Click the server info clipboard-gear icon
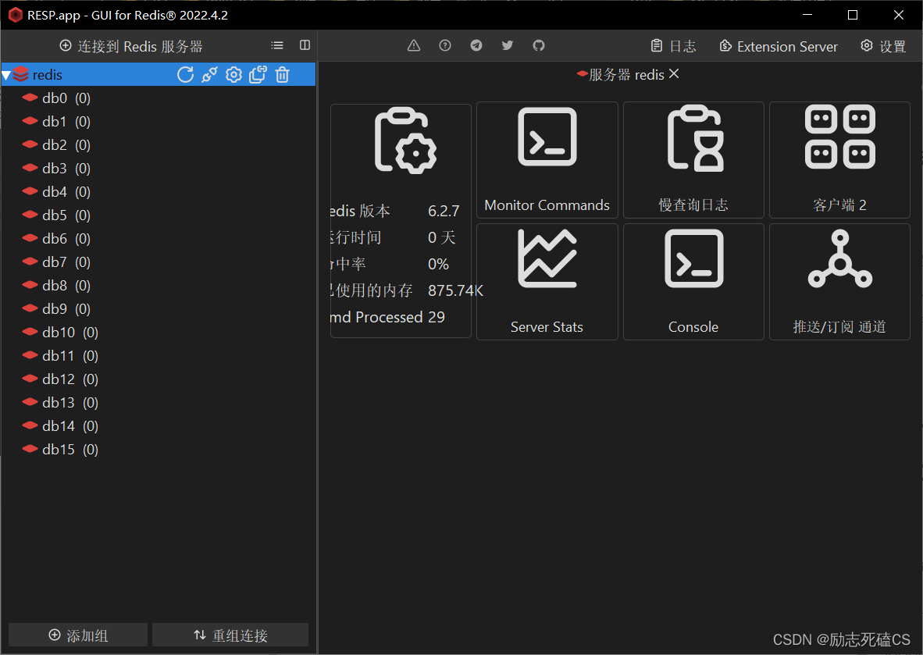The width and height of the screenshot is (923, 655). click(405, 140)
